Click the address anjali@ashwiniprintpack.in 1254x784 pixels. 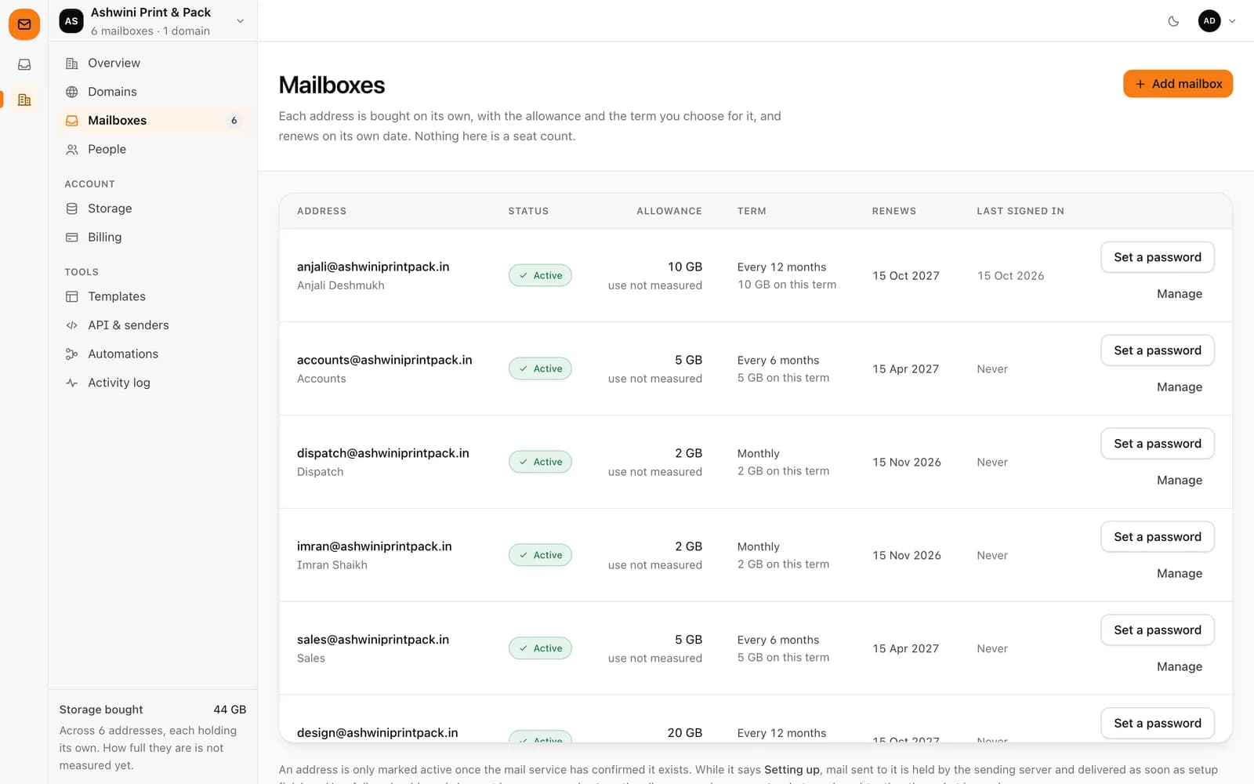click(x=373, y=267)
